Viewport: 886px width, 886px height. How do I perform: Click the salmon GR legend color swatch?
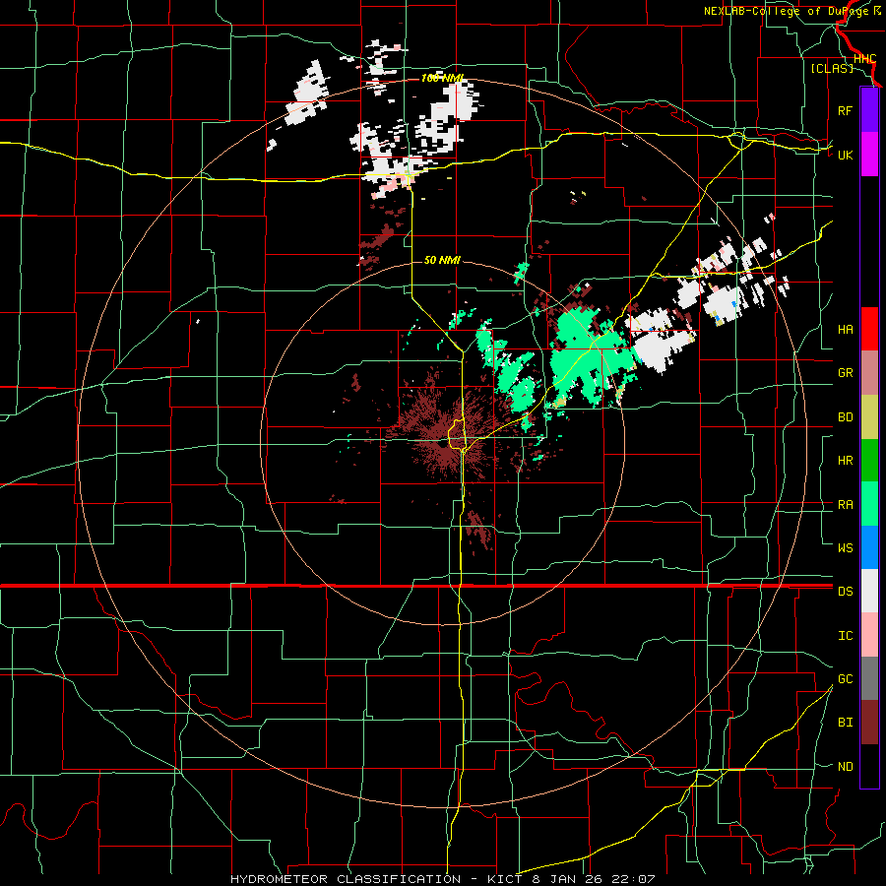(869, 372)
